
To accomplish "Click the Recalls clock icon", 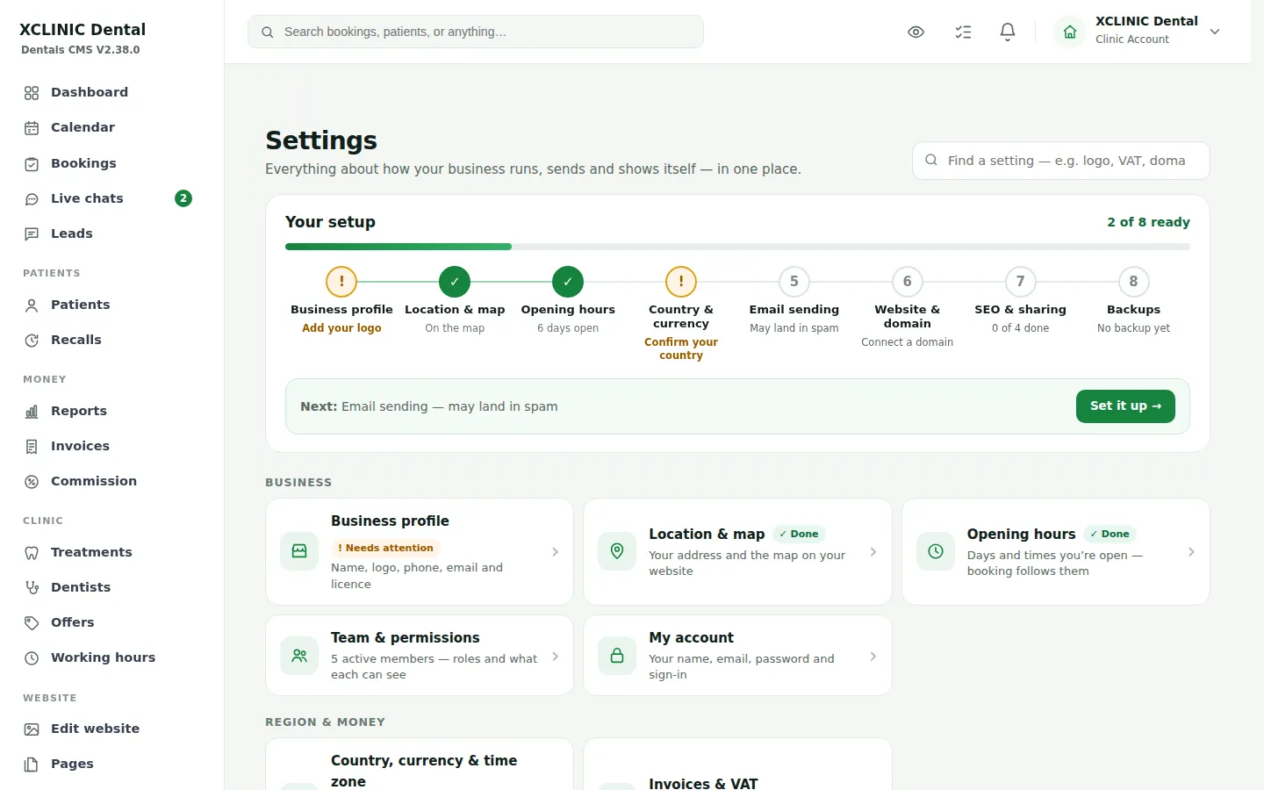I will tap(32, 341).
